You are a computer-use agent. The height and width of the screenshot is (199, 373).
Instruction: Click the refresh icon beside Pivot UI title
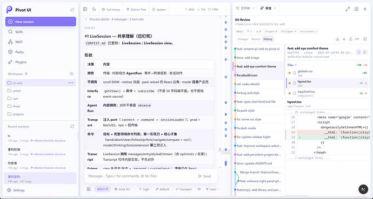tap(72, 10)
